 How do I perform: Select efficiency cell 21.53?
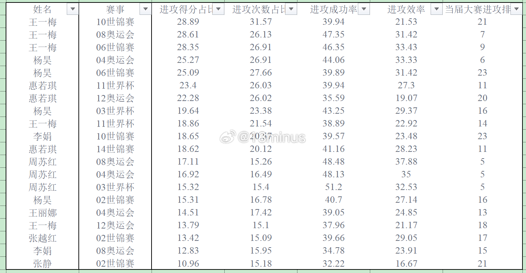click(406, 22)
